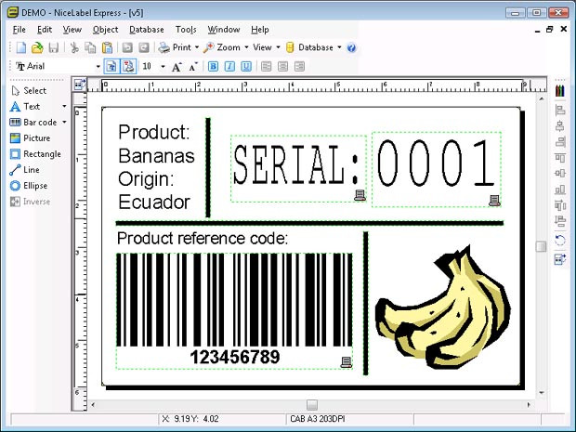Redo the last action
This screenshot has width=576, height=432.
tap(144, 47)
